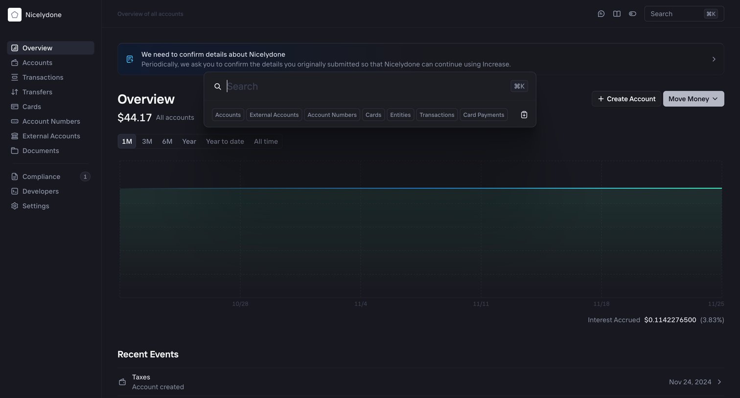
Task: Expand the confirm details banner chevron
Action: point(714,59)
